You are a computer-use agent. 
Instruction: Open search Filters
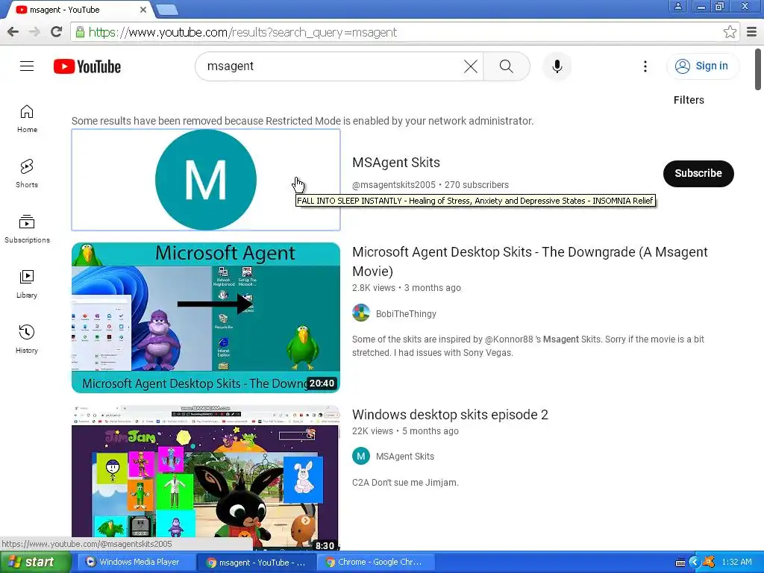tap(689, 100)
